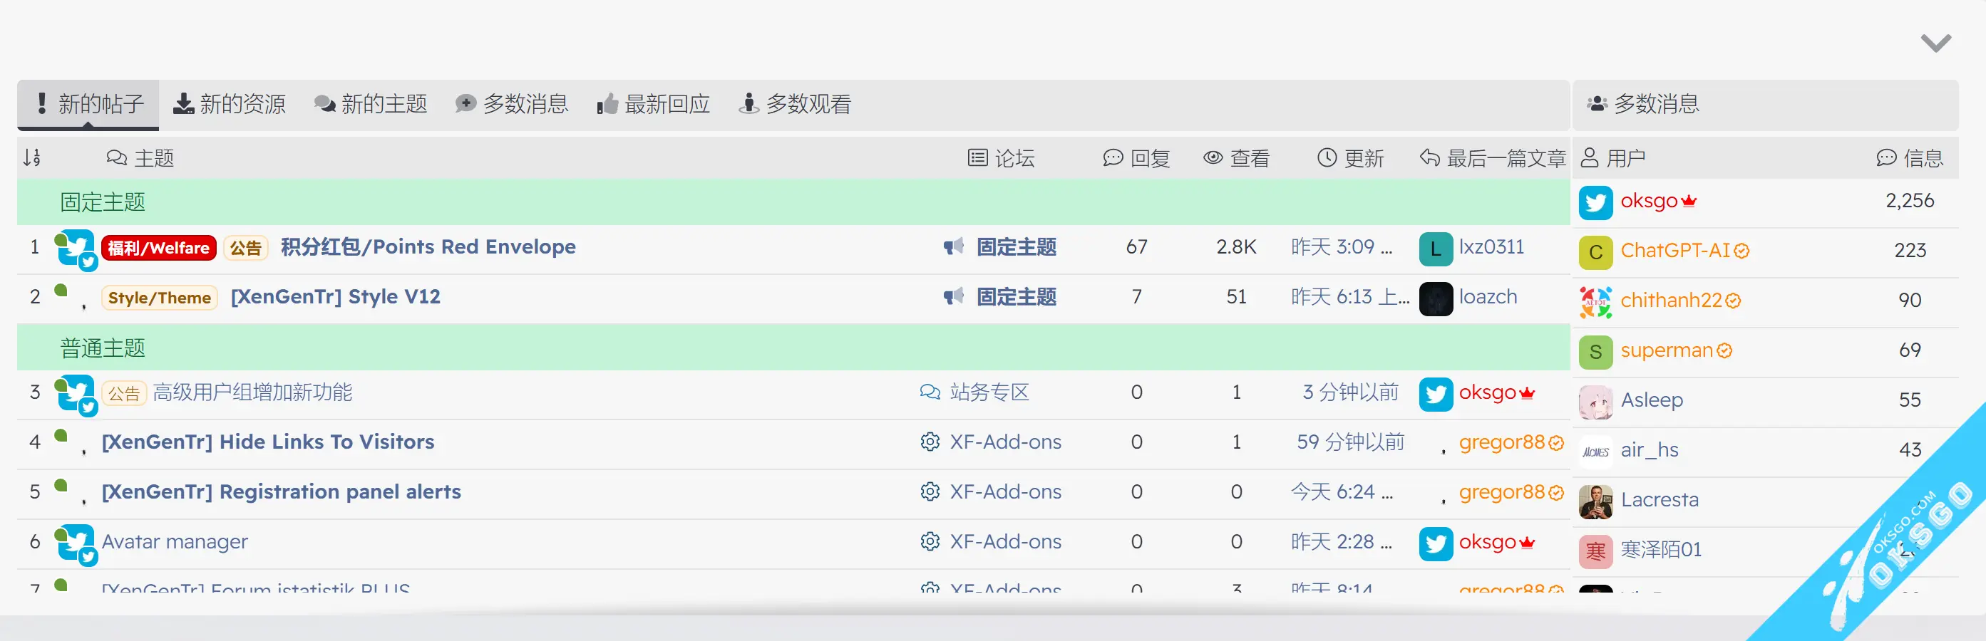Open the 站务专区 forum link
1986x641 pixels.
[989, 392]
